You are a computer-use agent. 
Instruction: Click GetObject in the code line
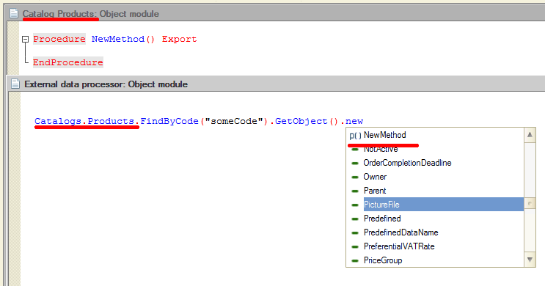click(x=301, y=121)
